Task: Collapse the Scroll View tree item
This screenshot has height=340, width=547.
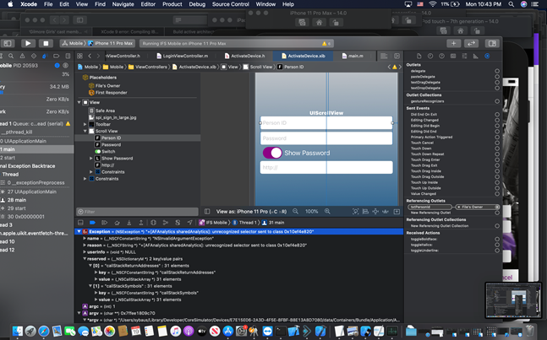Action: [x=85, y=132]
